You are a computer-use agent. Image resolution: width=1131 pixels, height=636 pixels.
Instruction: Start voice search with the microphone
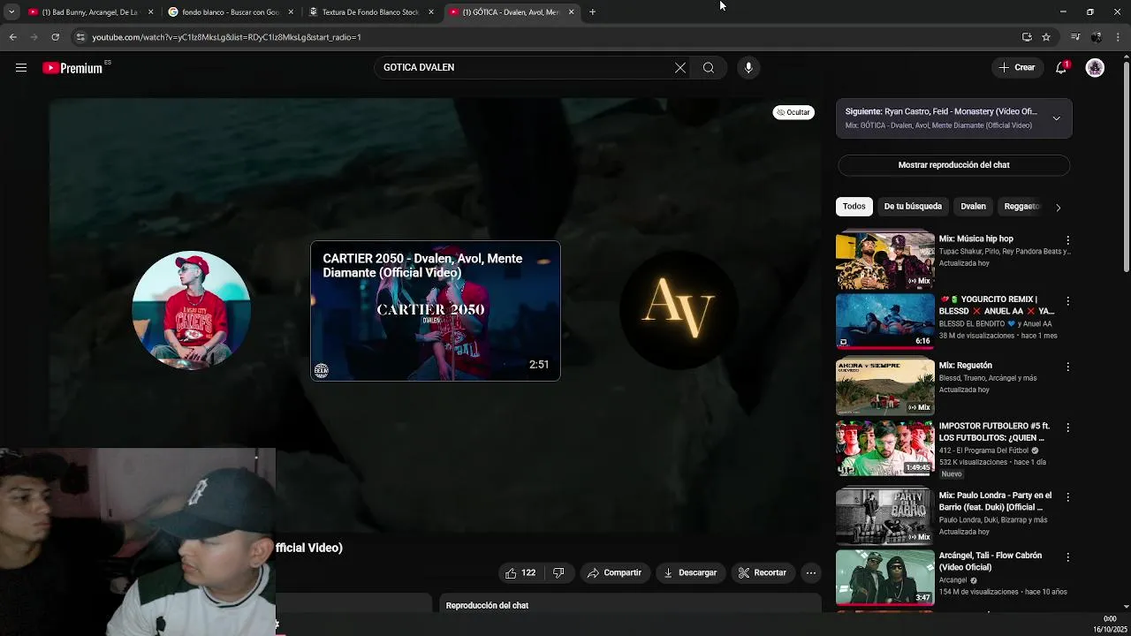point(748,68)
